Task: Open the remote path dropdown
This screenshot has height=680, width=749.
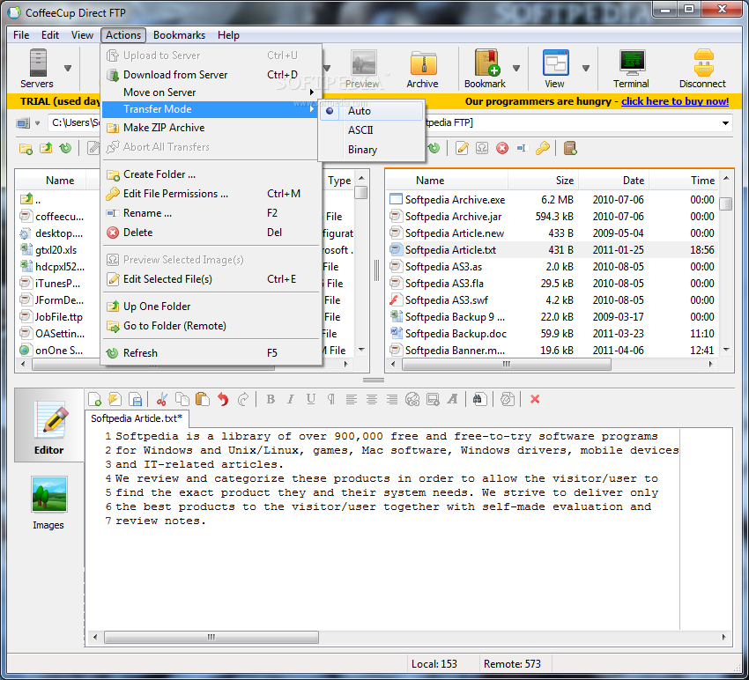Action: 725,123
